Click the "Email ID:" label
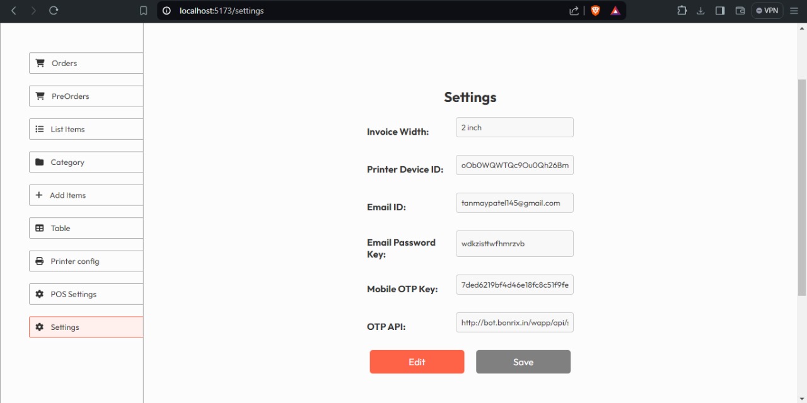 pyautogui.click(x=386, y=207)
